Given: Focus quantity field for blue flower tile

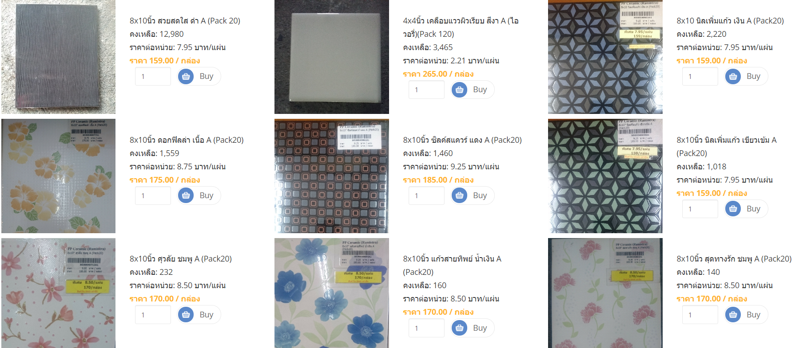Looking at the screenshot, I should [426, 328].
